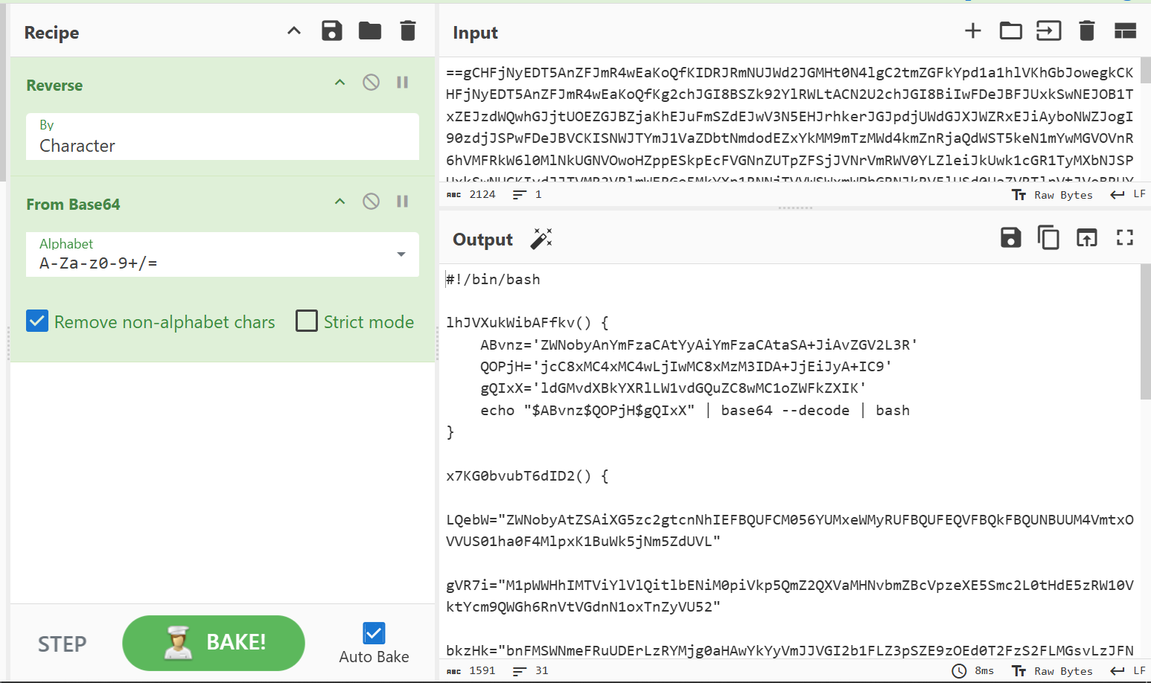The image size is (1151, 683).
Task: Clear input and output trash icon
Action: (1087, 31)
